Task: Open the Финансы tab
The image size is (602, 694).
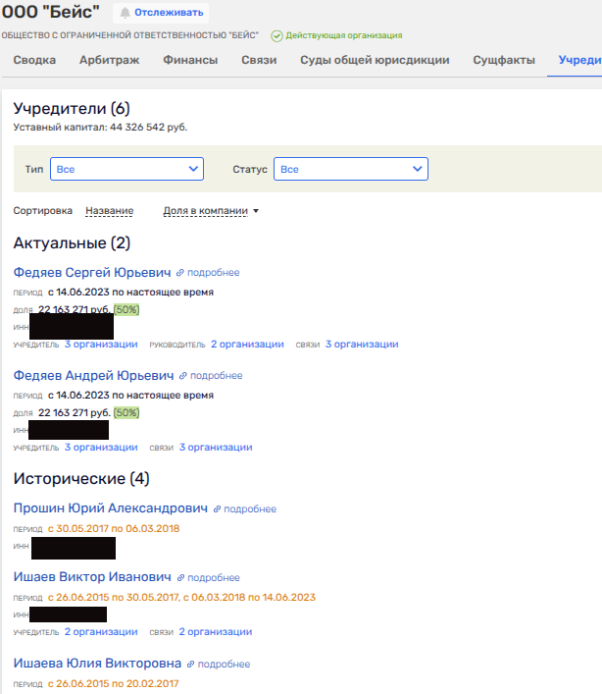Action: [x=190, y=61]
